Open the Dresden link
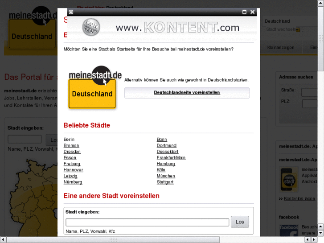Image resolution: width=324 pixels, height=243 pixels. (72, 152)
